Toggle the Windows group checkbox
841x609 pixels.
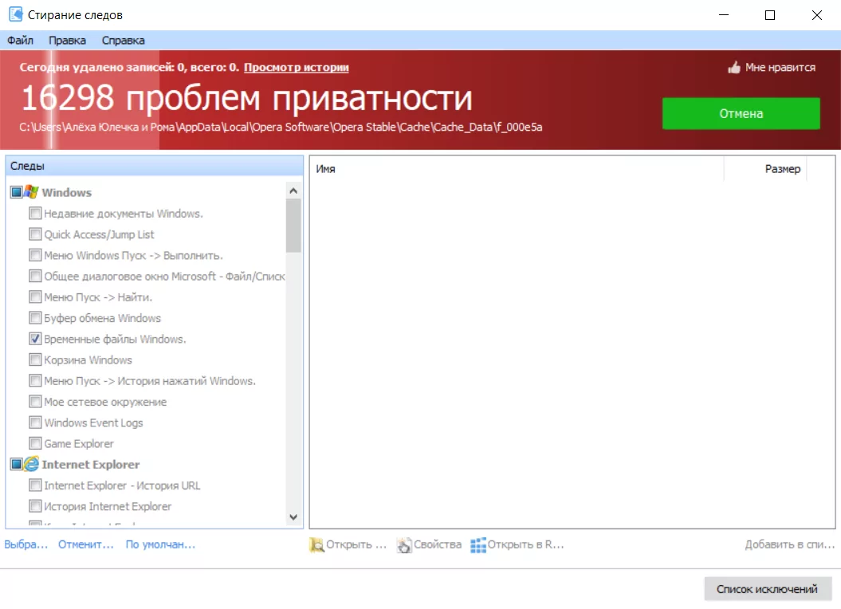[x=17, y=192]
